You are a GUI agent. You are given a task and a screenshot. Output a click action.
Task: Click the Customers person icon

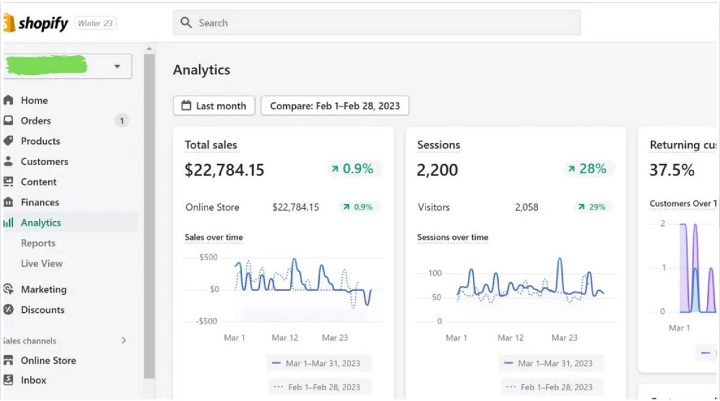click(8, 161)
